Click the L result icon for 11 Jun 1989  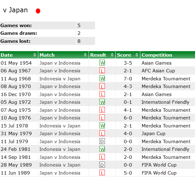coord(102,173)
